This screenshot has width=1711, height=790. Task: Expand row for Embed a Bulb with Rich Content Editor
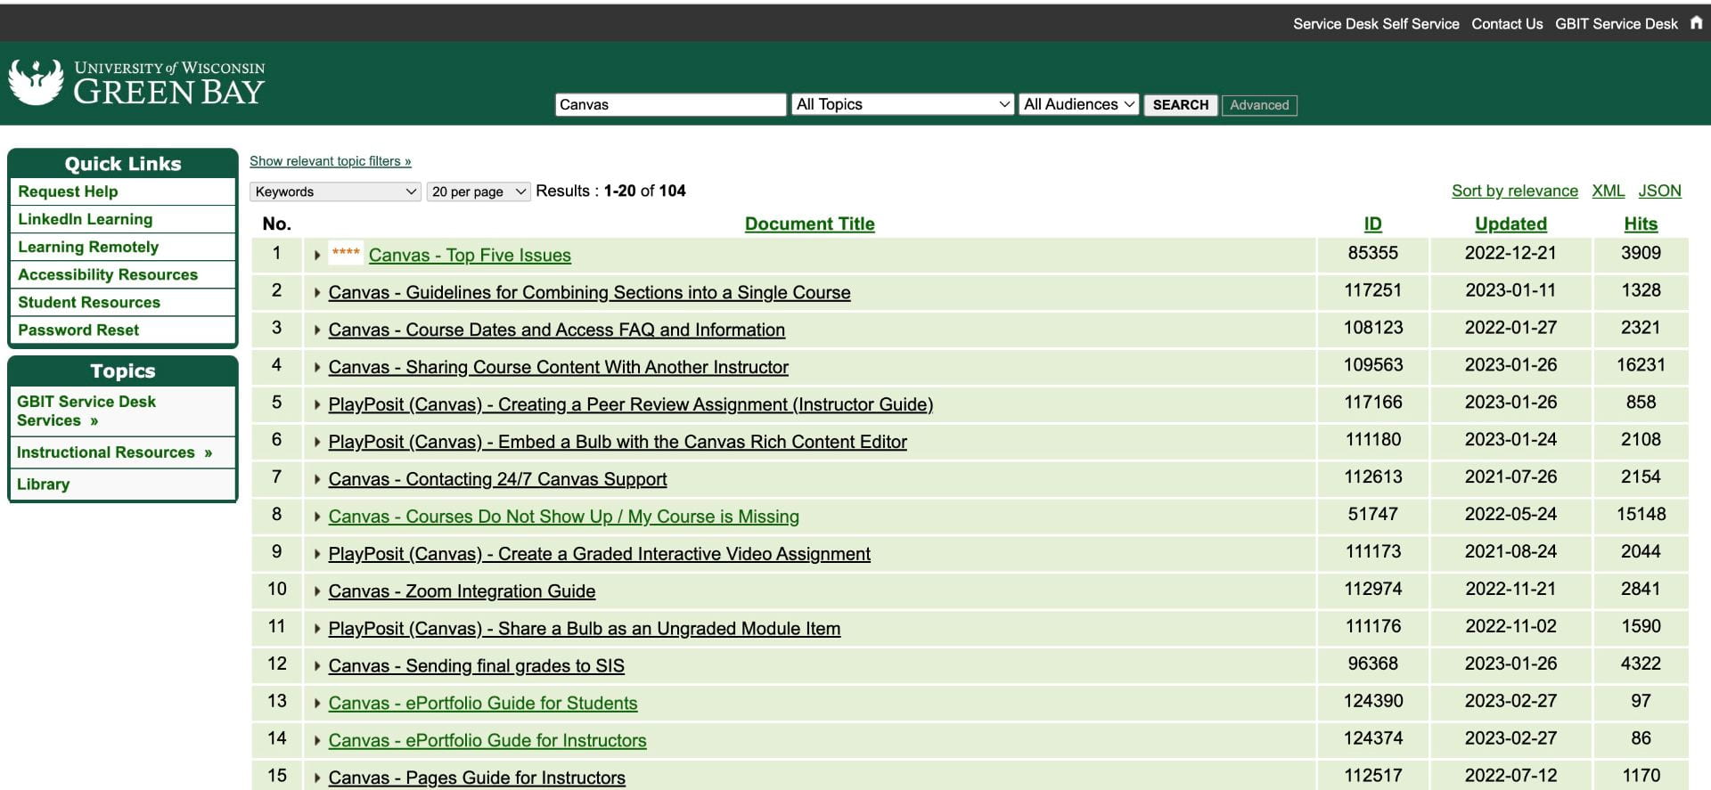317,443
